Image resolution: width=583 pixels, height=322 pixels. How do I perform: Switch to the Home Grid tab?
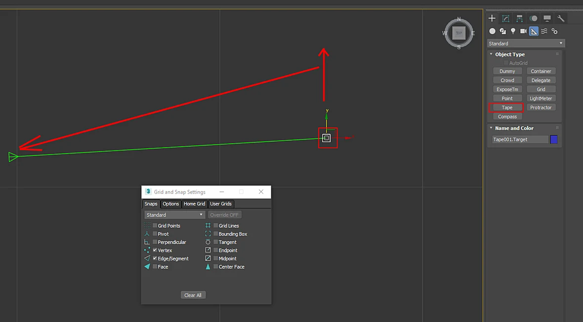point(195,204)
